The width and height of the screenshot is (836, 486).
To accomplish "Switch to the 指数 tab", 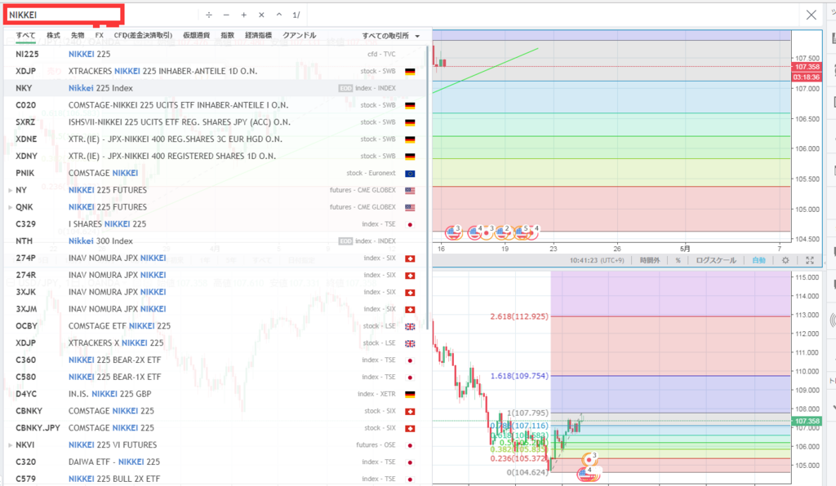I will 228,36.
